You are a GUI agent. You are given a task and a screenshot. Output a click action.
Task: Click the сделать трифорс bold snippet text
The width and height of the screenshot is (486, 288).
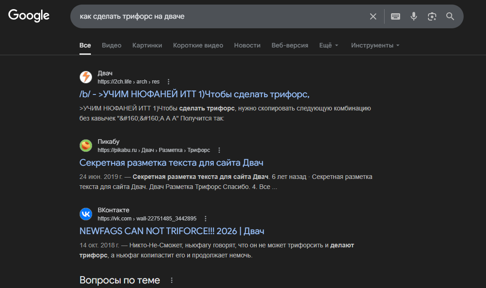coord(207,108)
